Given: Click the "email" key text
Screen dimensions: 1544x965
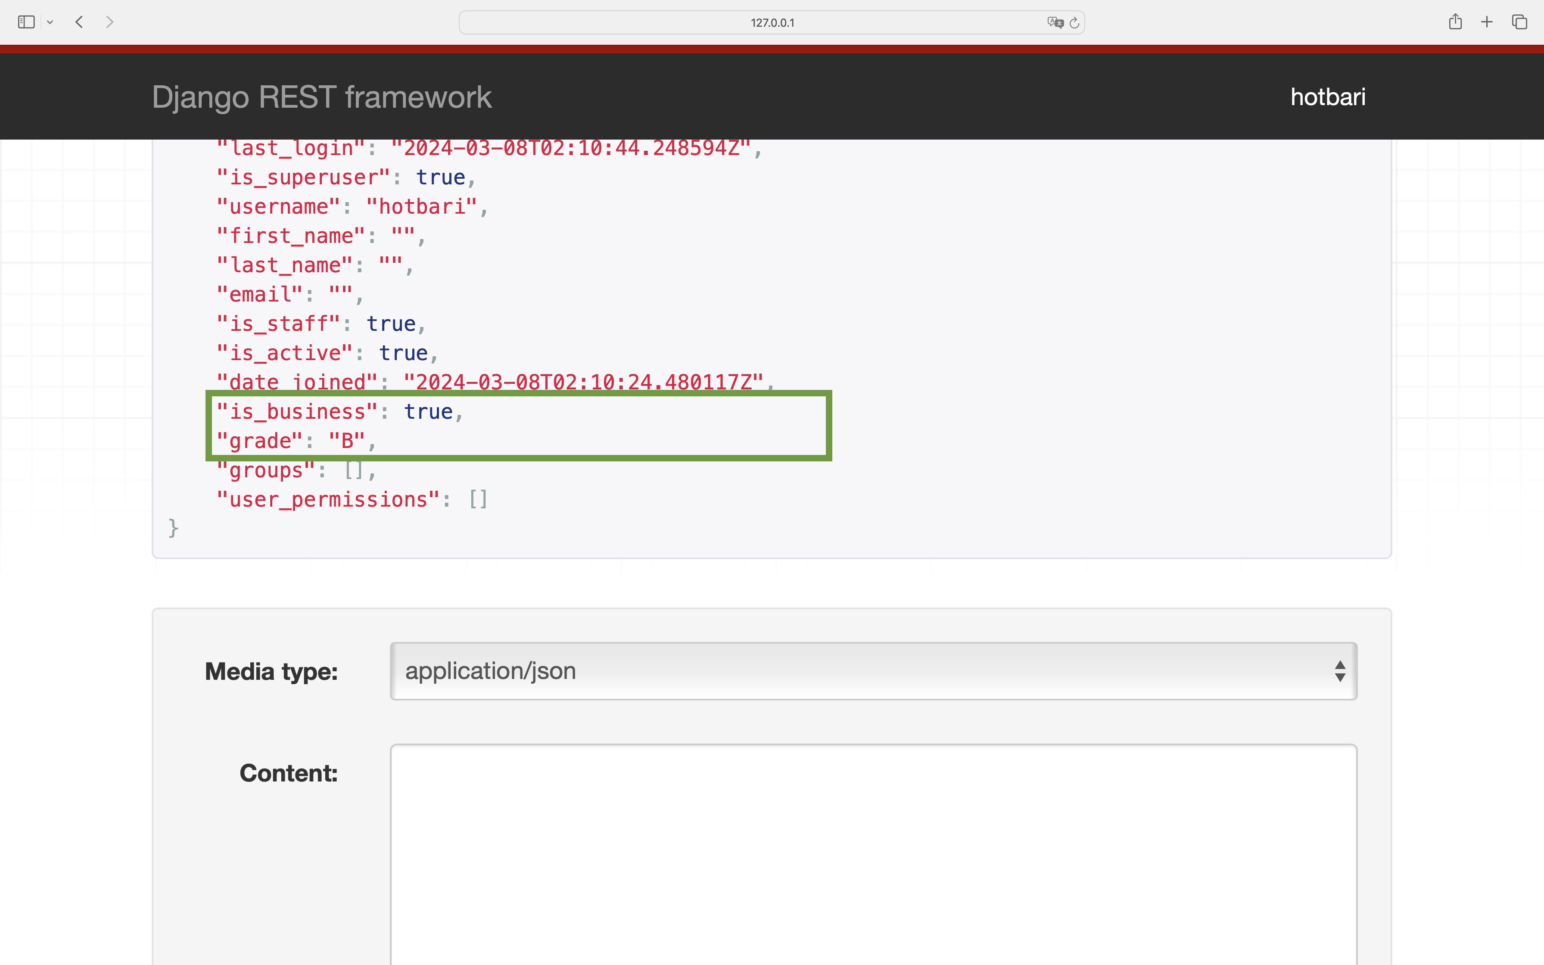Looking at the screenshot, I should (260, 295).
